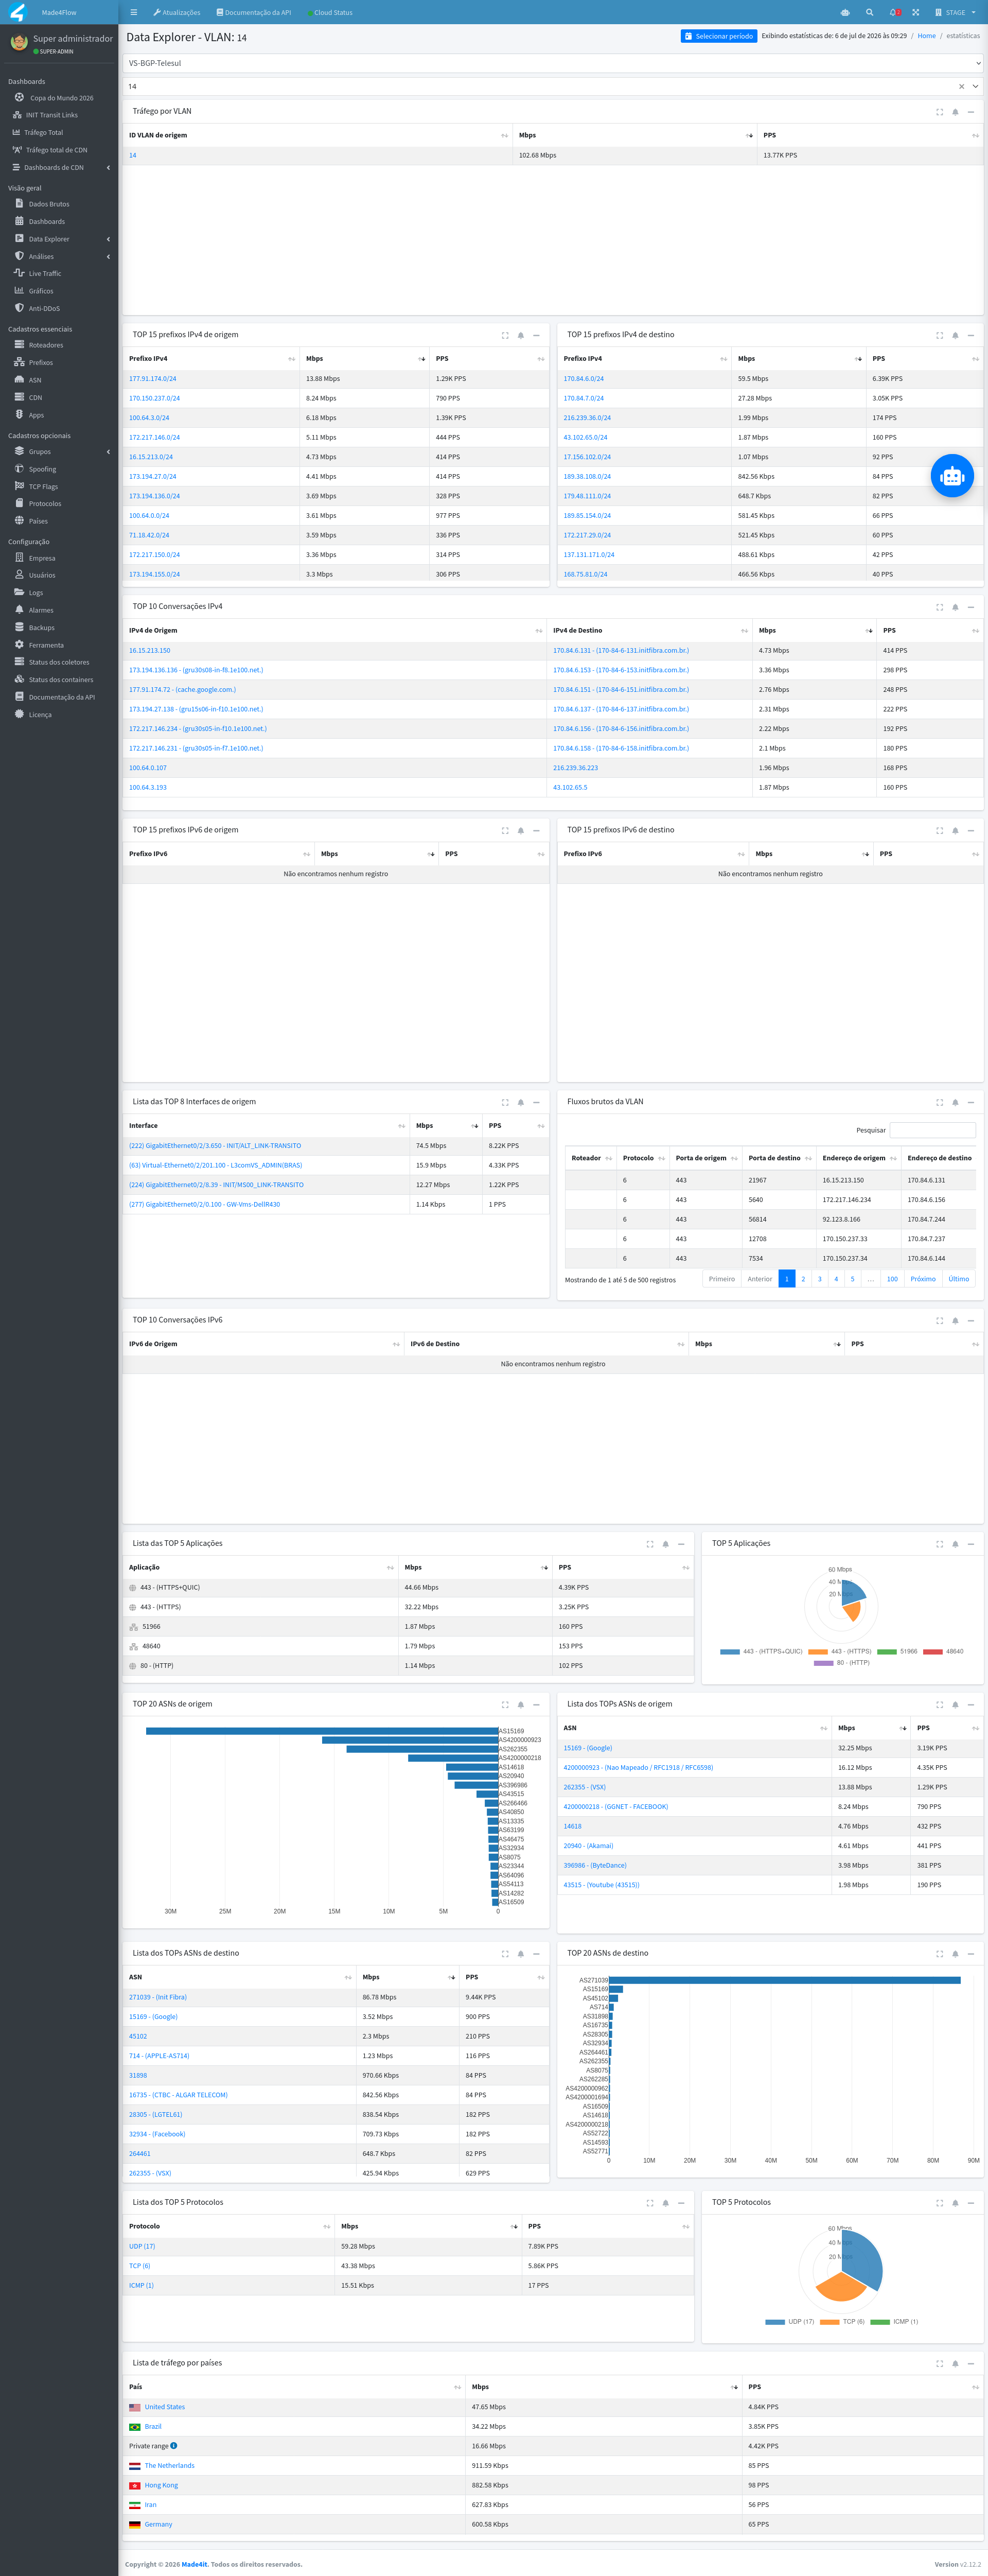Expand Grupos sidebar submenu
Image resolution: width=988 pixels, height=2576 pixels.
[60, 451]
